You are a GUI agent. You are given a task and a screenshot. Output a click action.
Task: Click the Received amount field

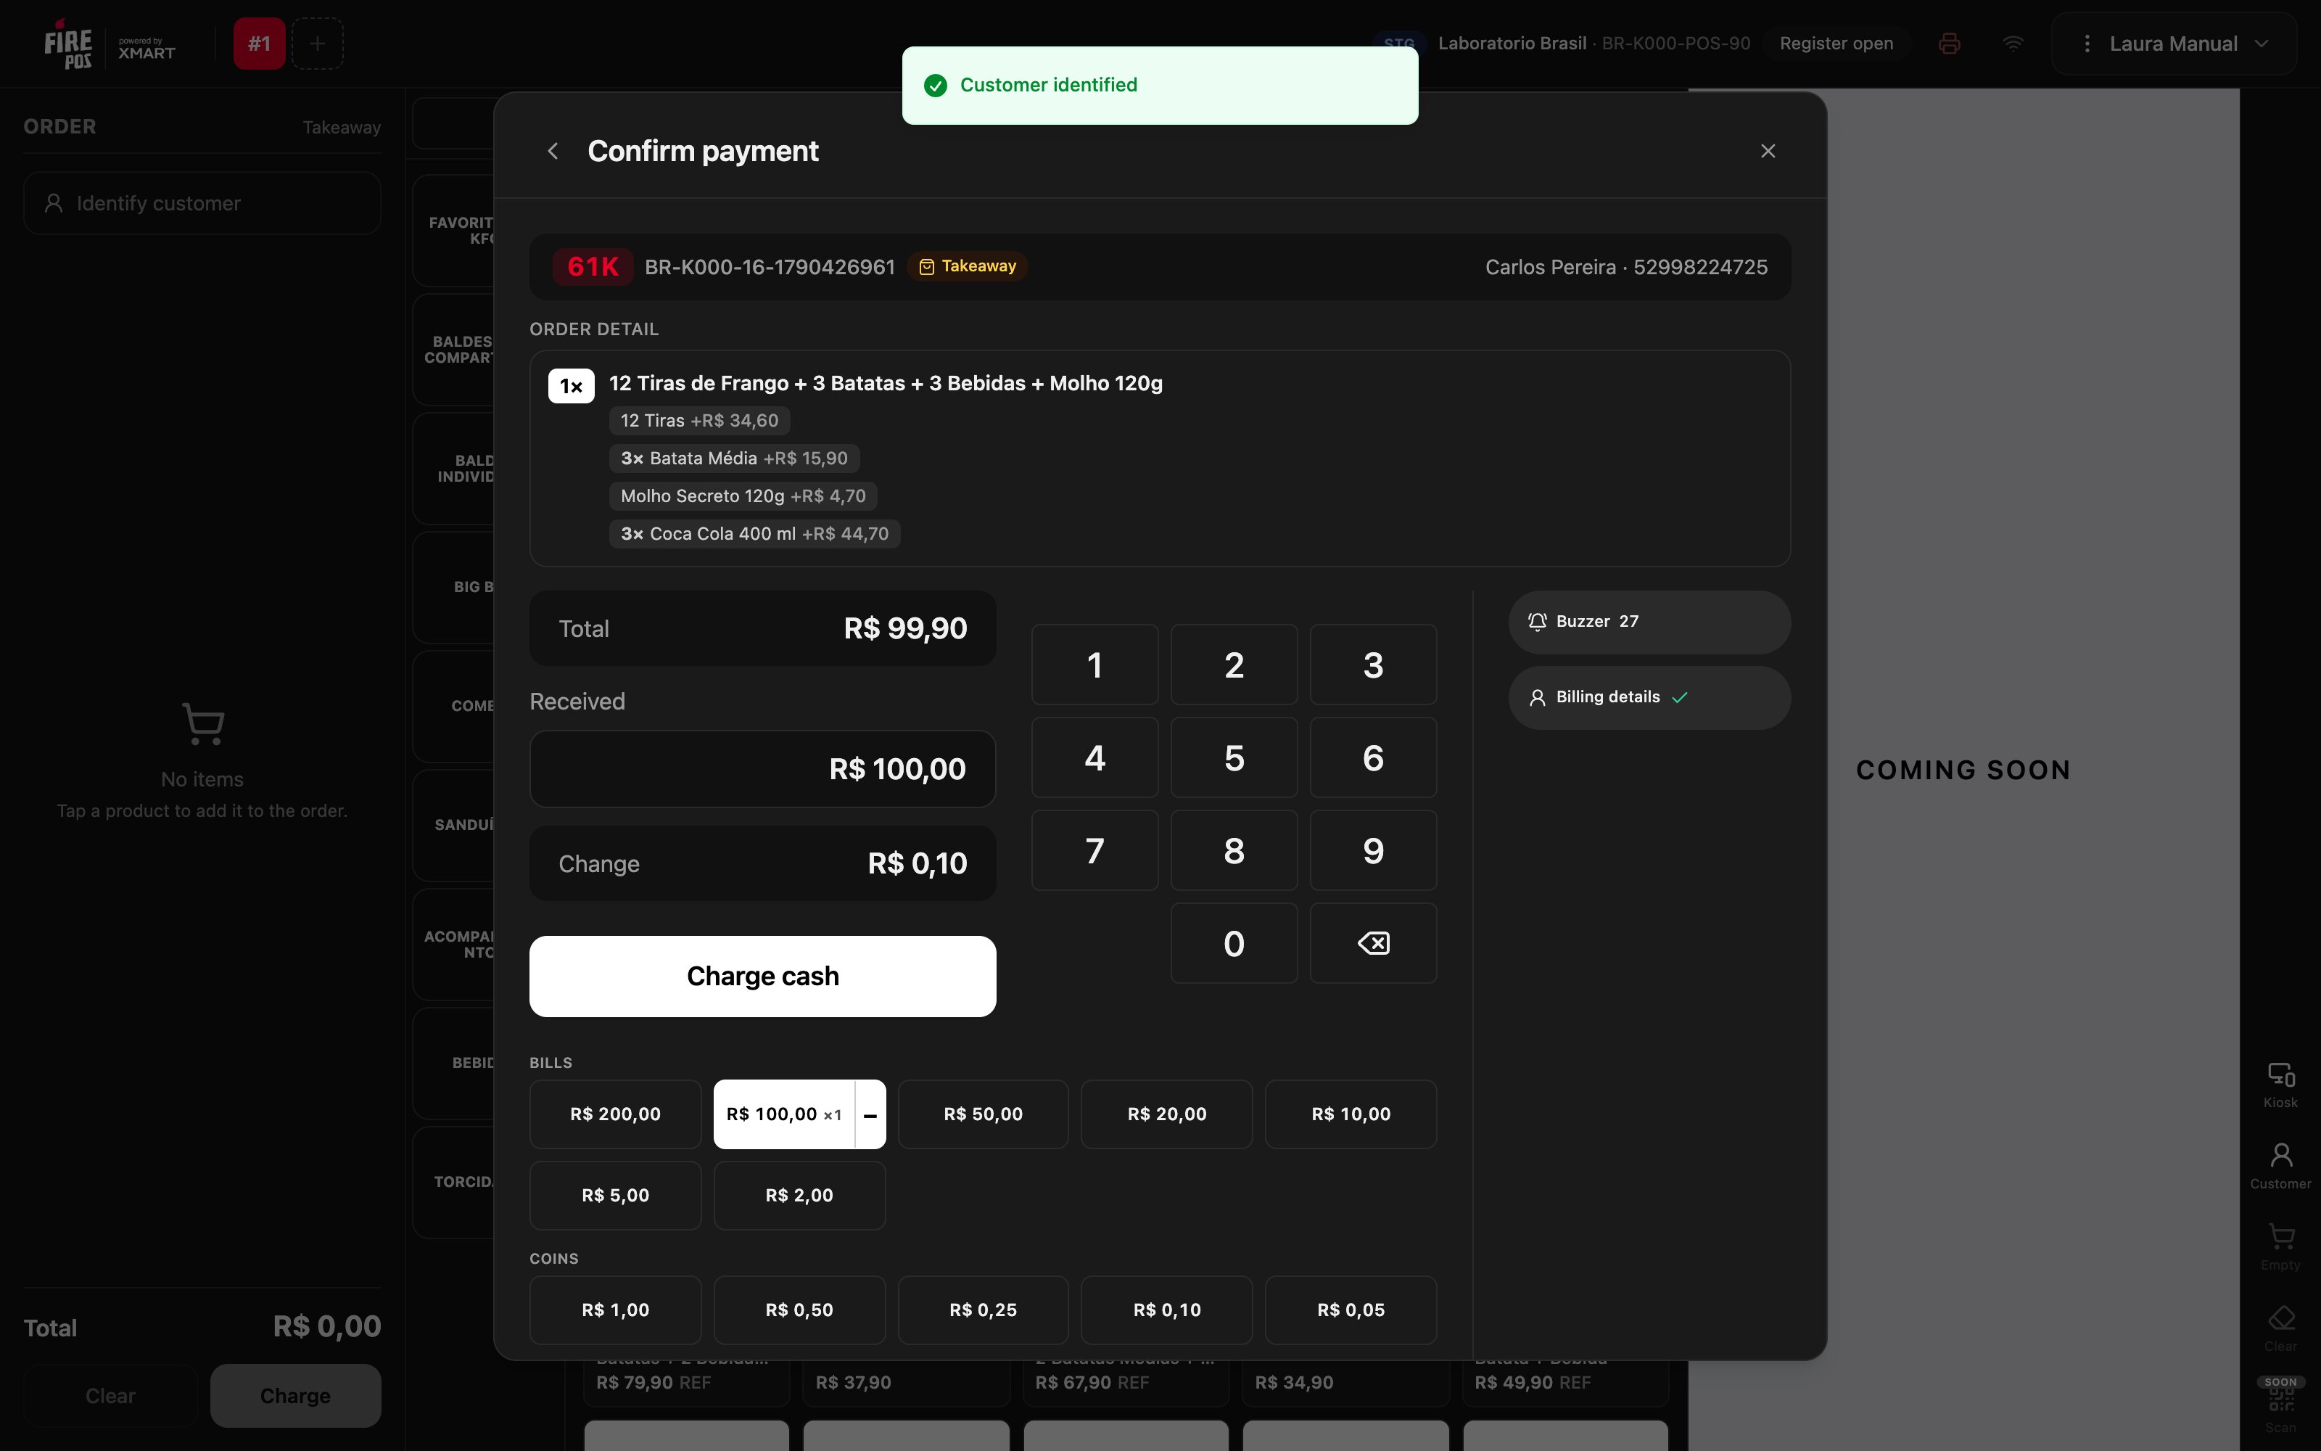(x=762, y=769)
